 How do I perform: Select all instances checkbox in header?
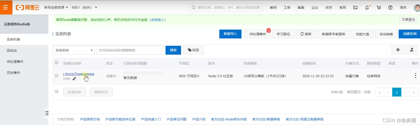click(57, 62)
